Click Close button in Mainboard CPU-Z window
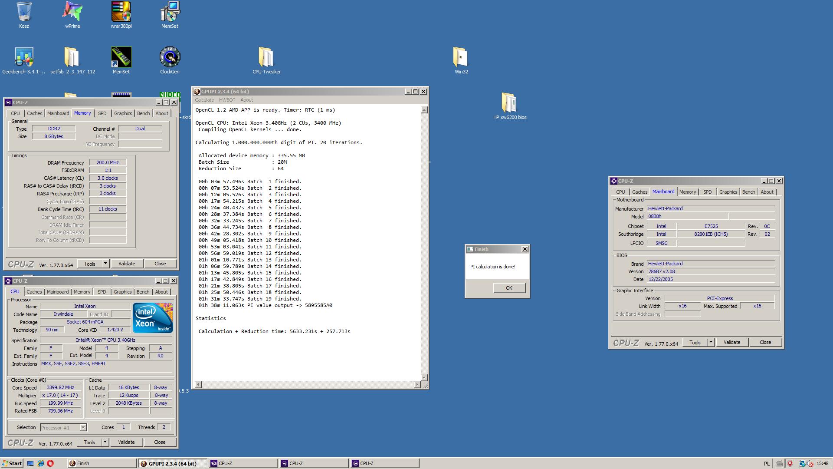This screenshot has width=833, height=469. pos(765,342)
